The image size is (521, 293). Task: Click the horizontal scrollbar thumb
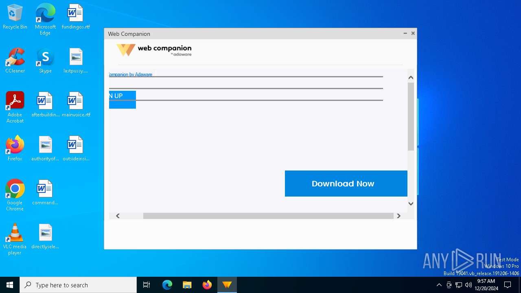coord(268,216)
